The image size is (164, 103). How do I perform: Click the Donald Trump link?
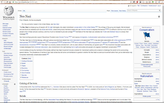(64, 37)
